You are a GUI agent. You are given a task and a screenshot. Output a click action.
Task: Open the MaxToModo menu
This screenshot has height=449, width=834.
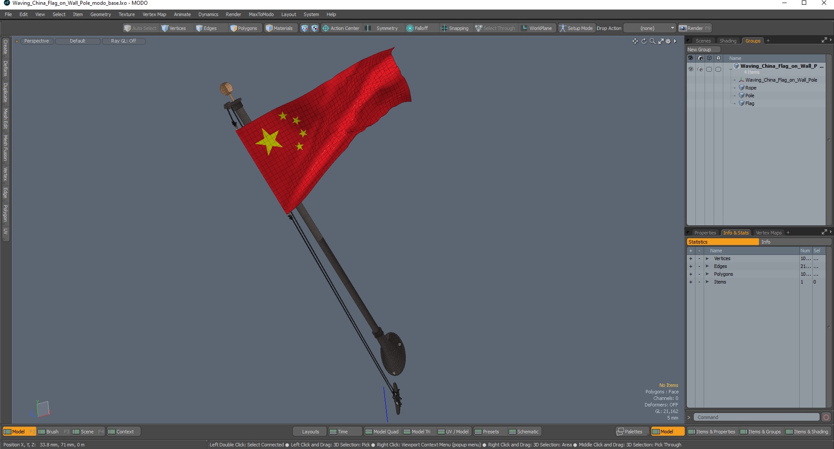(x=261, y=14)
